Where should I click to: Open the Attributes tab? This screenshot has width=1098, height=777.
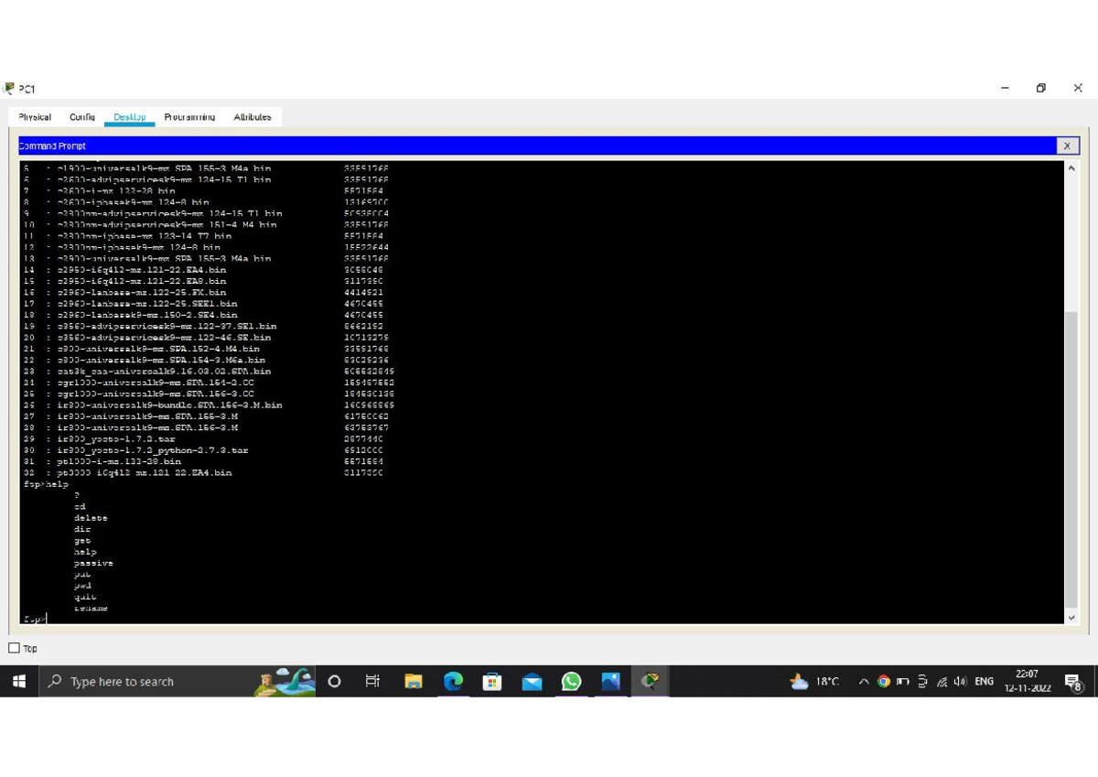click(x=253, y=116)
